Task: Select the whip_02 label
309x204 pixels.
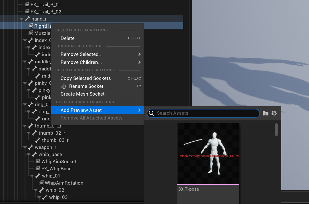Action: (55, 190)
